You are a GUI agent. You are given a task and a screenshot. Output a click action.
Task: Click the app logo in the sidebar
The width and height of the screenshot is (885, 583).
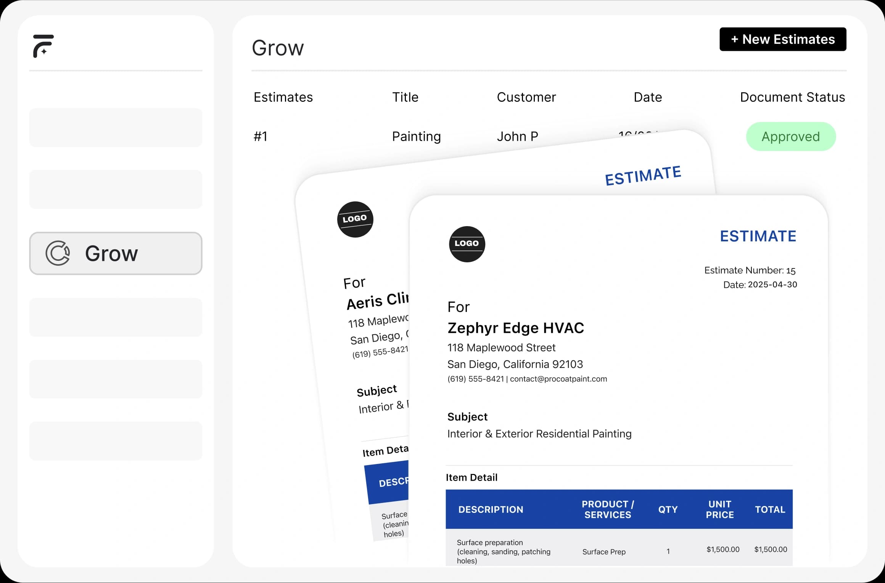pyautogui.click(x=43, y=46)
